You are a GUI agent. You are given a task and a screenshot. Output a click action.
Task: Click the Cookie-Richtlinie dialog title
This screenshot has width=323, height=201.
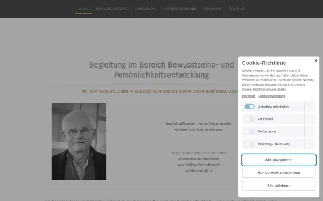264,63
